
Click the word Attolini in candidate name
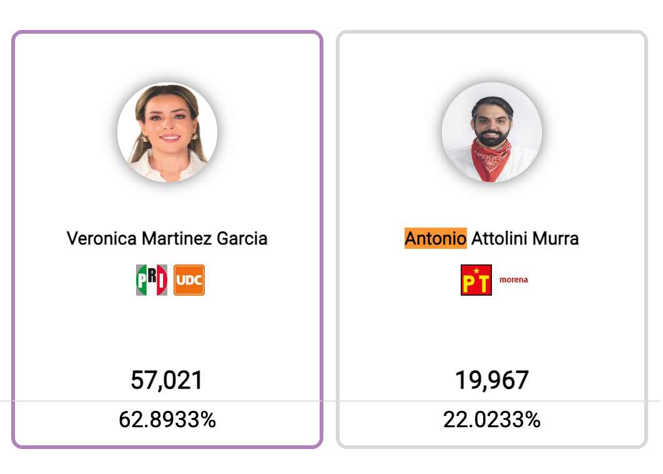[499, 238]
